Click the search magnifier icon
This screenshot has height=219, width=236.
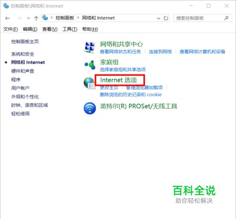(x=226, y=18)
